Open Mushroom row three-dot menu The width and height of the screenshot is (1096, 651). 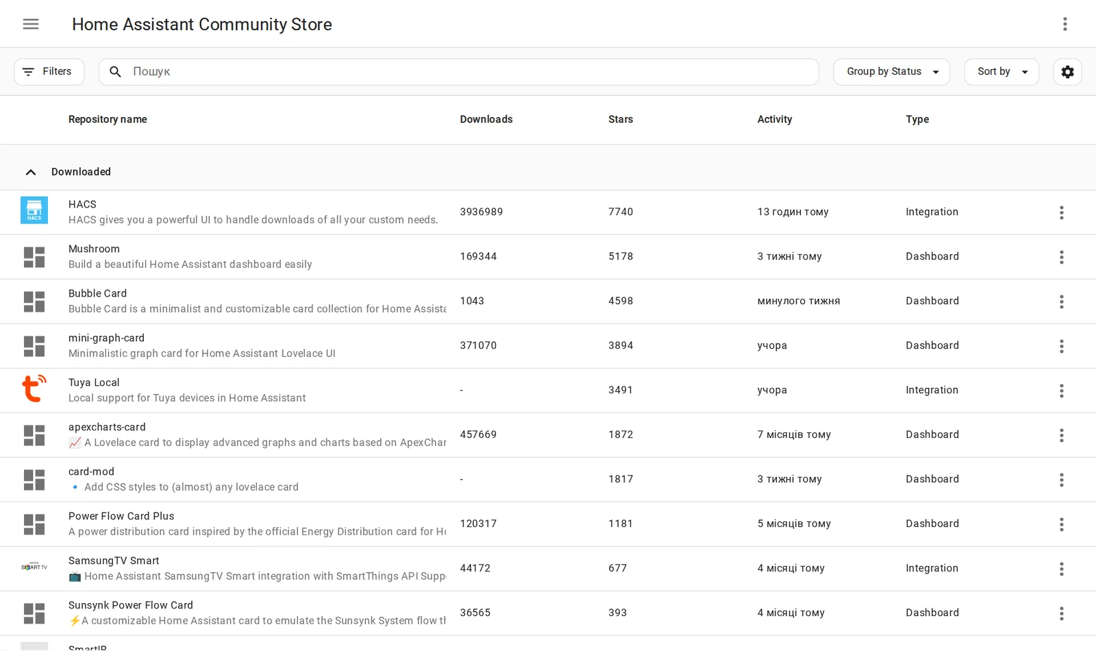coord(1061,257)
